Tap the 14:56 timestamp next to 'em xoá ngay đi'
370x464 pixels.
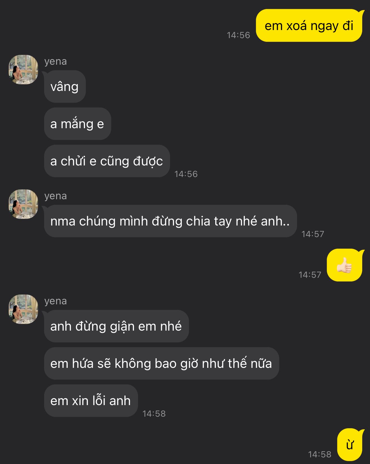point(238,35)
